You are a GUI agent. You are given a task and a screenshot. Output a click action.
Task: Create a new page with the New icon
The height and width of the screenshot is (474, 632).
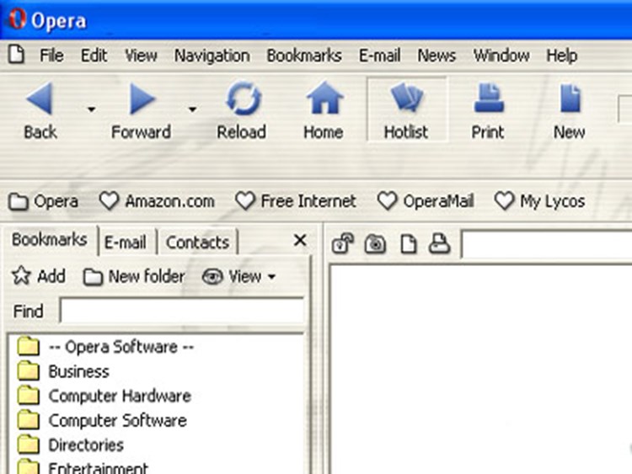coord(569,110)
